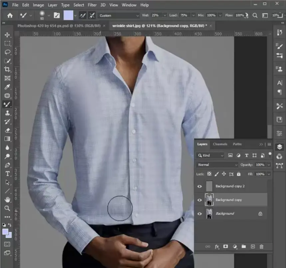This screenshot has width=286, height=268.
Task: Open the Normal blend mode dropdown
Action: click(217, 165)
